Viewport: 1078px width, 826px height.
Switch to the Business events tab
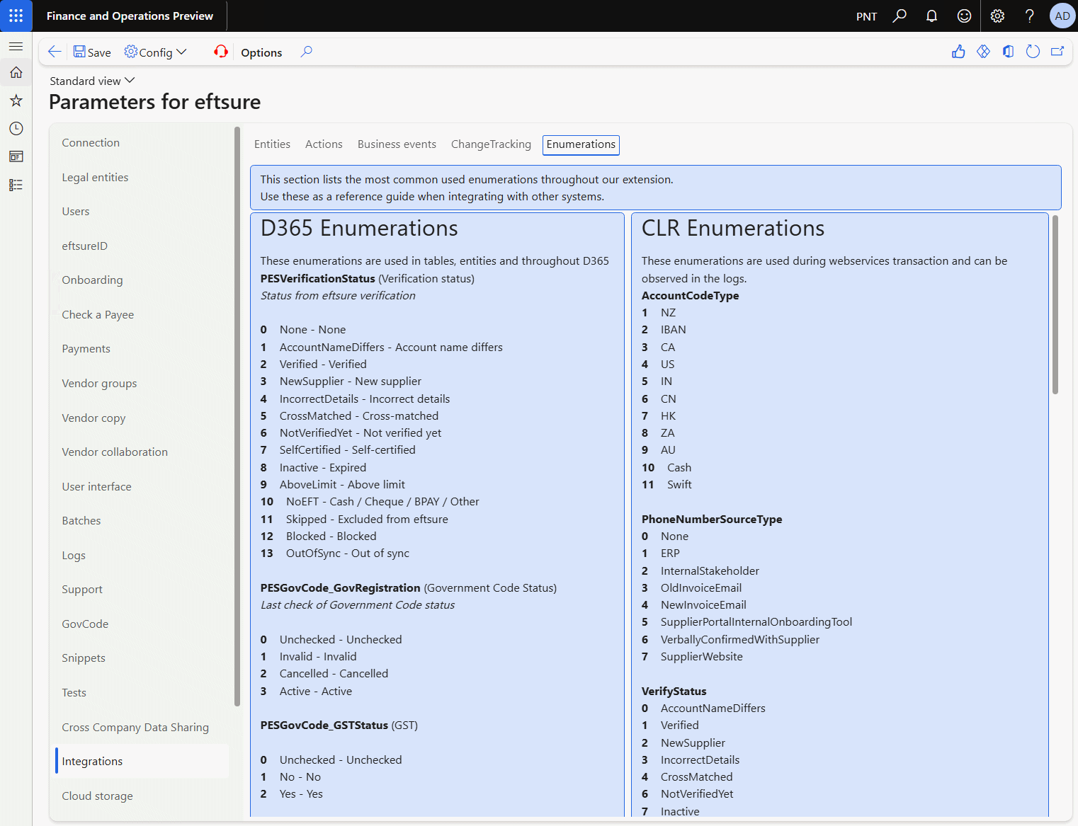[397, 144]
